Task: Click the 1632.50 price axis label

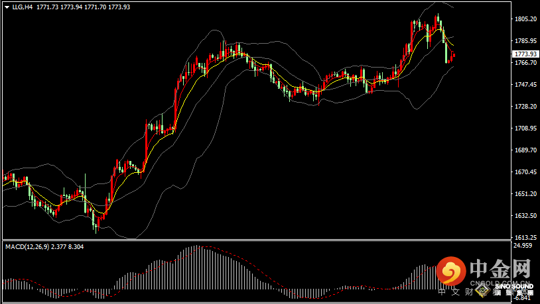Action: pyautogui.click(x=525, y=216)
